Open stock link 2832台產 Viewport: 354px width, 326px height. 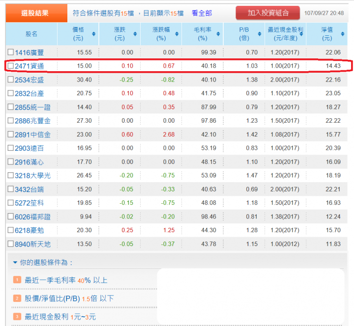[29, 94]
